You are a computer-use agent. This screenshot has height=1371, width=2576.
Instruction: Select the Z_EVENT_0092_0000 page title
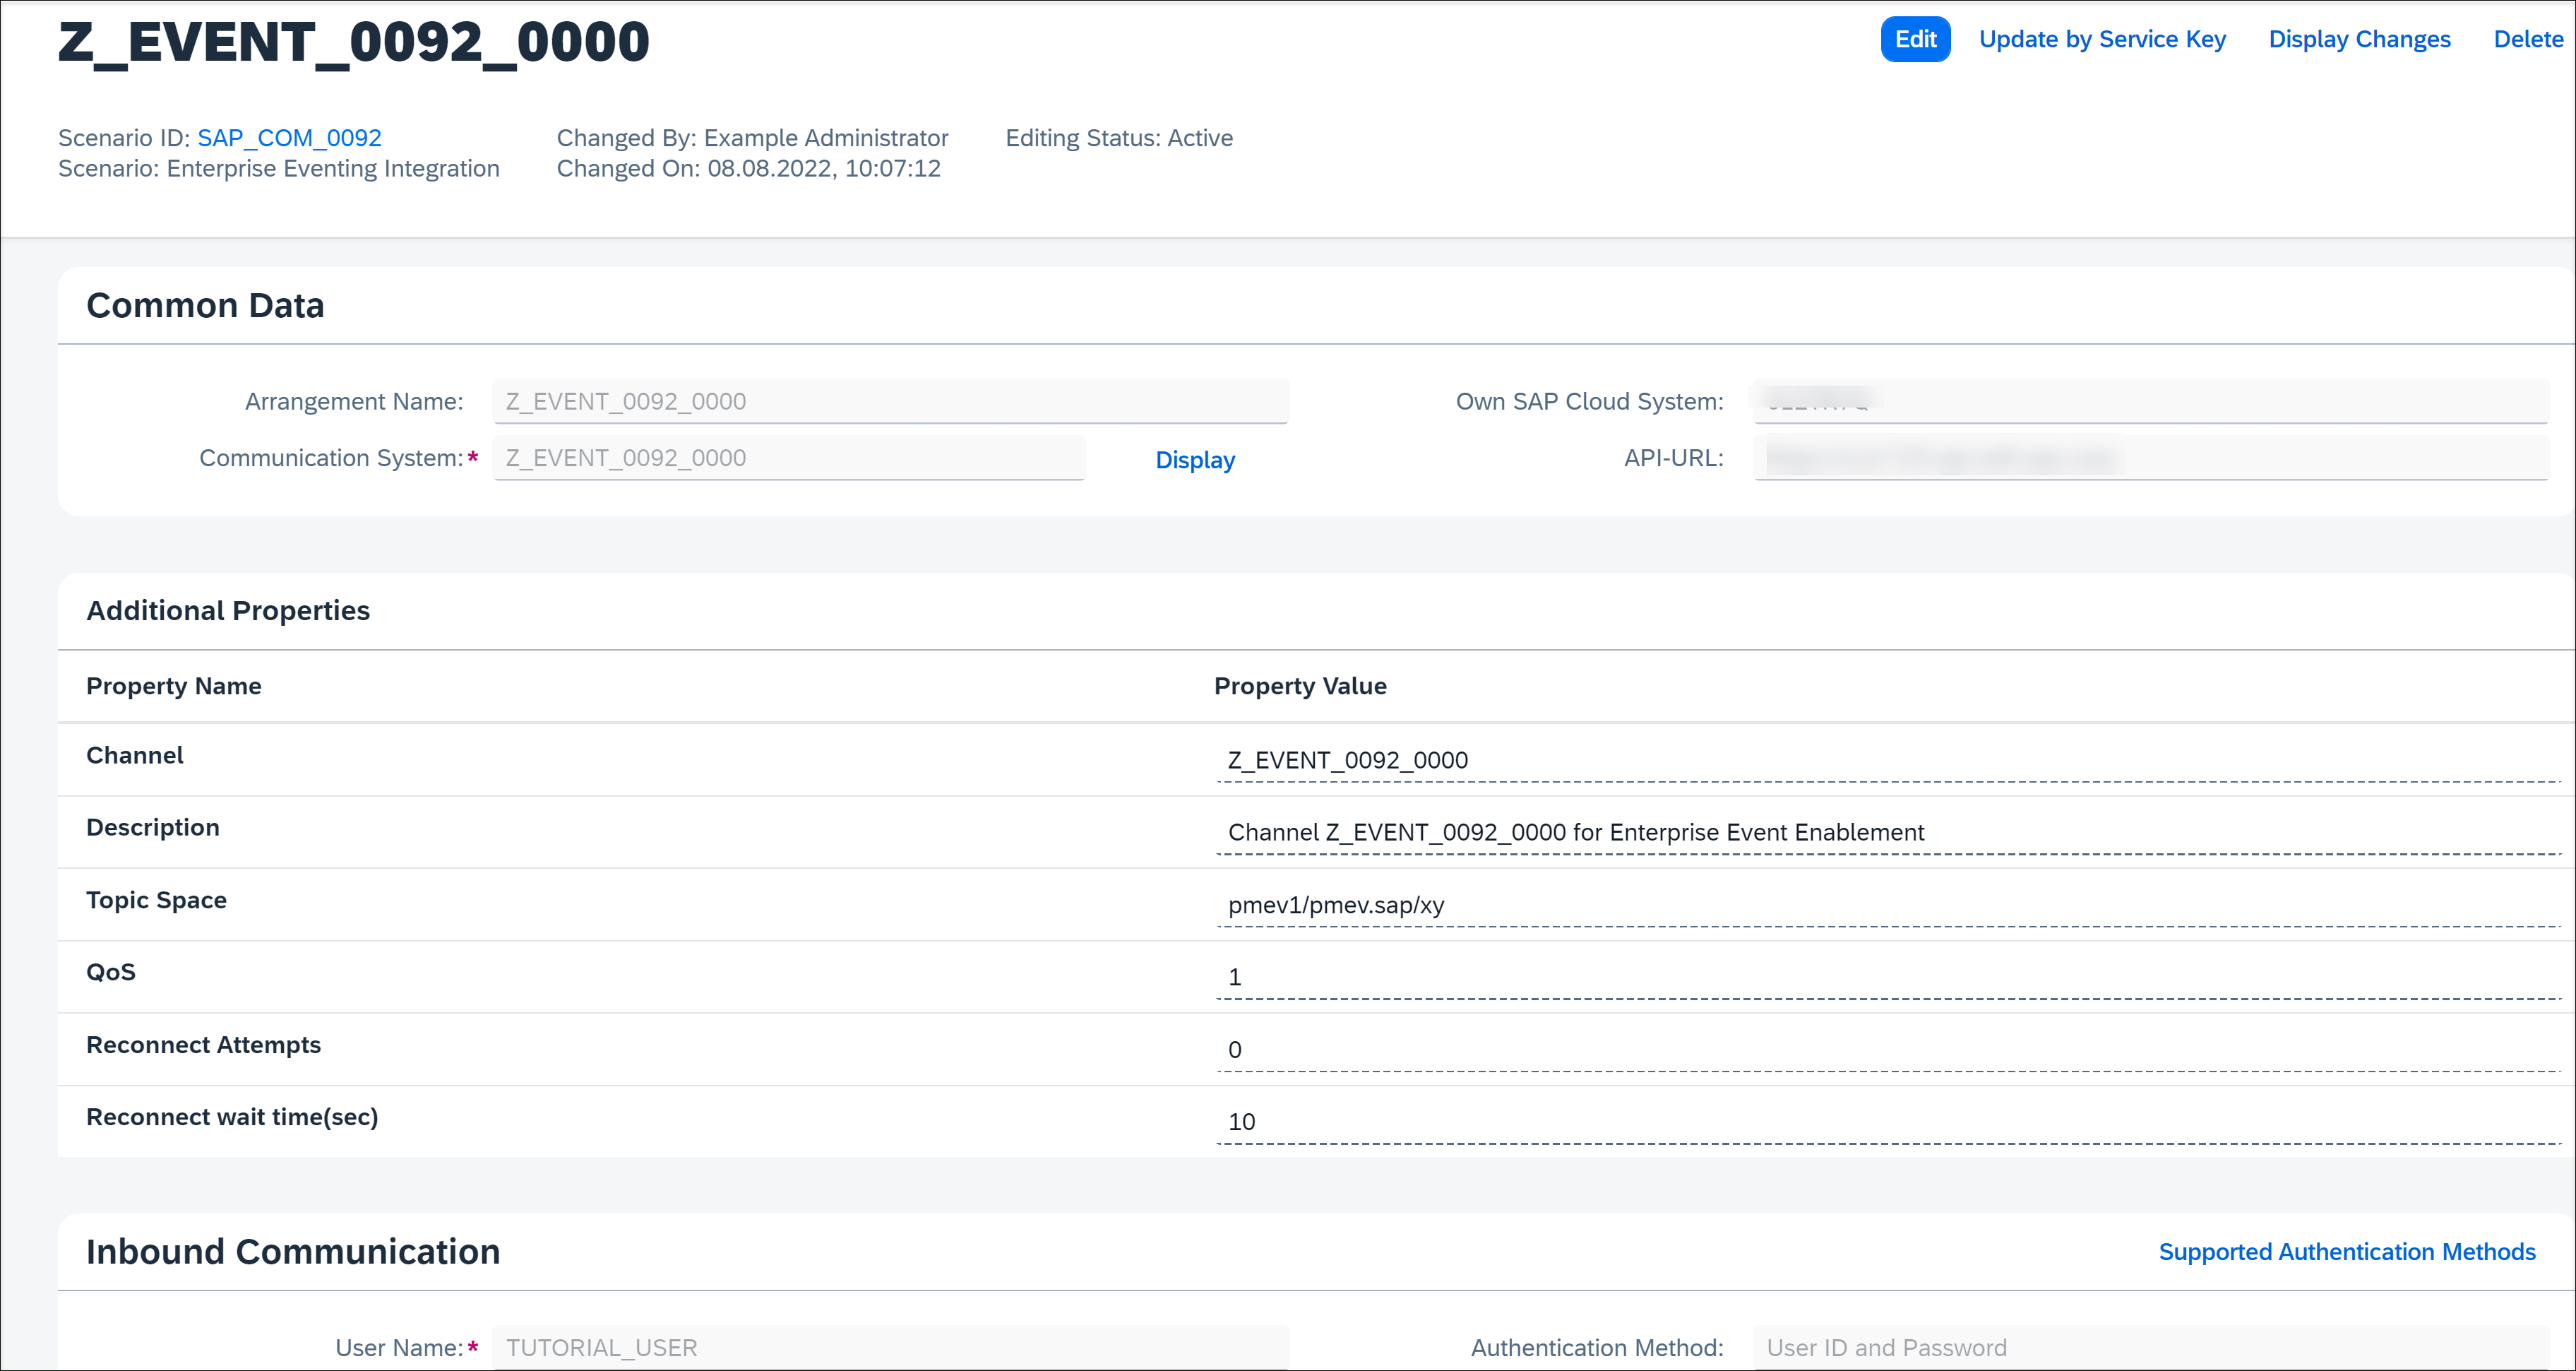354,42
